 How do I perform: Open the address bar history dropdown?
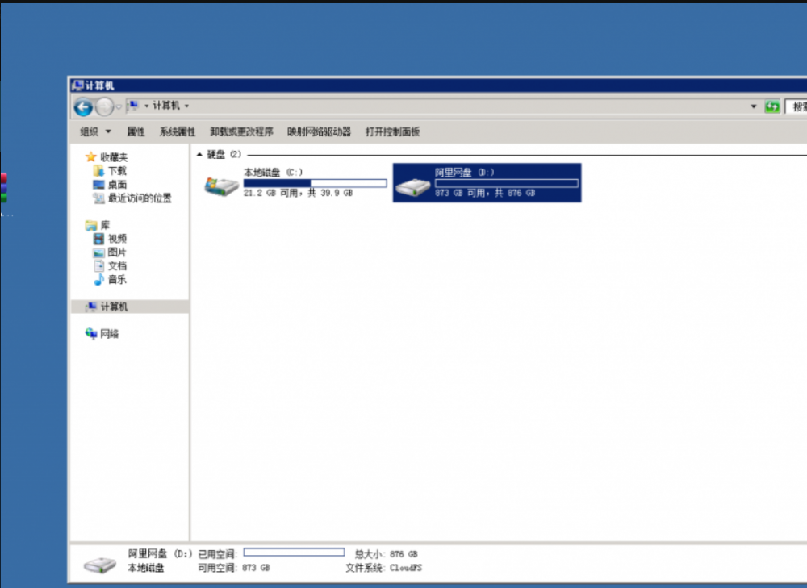click(x=754, y=106)
